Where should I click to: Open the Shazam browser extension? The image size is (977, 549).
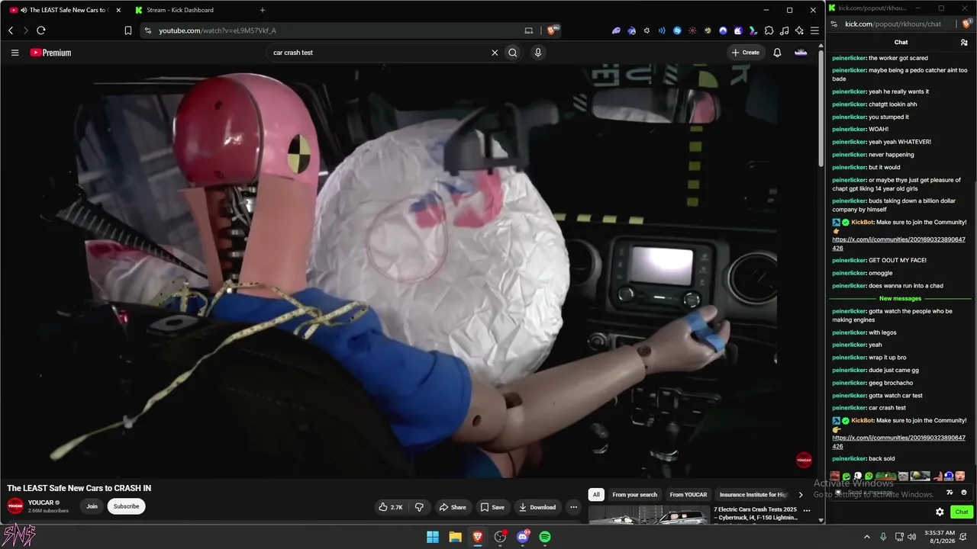pyautogui.click(x=677, y=30)
